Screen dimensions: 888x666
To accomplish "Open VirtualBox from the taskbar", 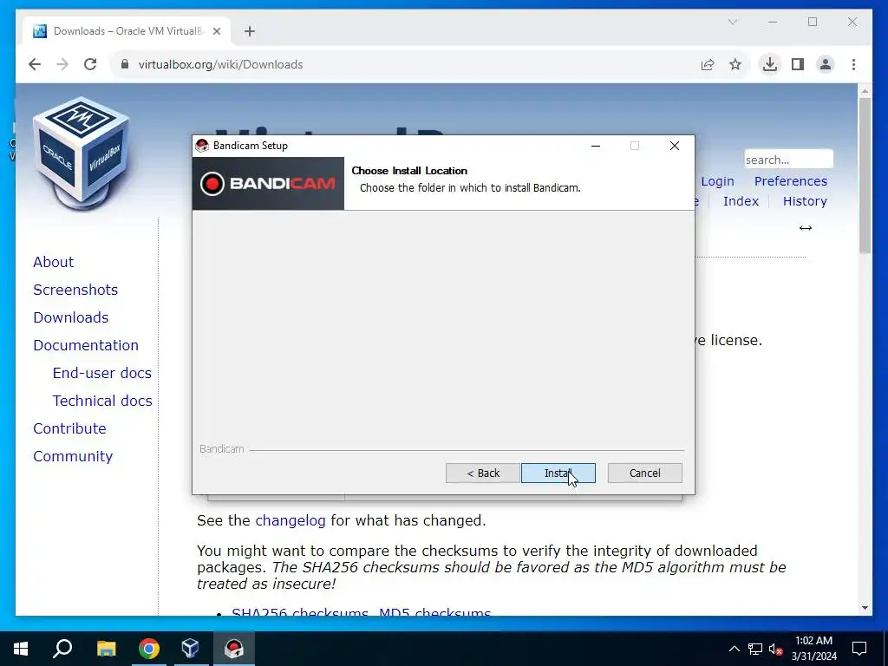I will (190, 649).
